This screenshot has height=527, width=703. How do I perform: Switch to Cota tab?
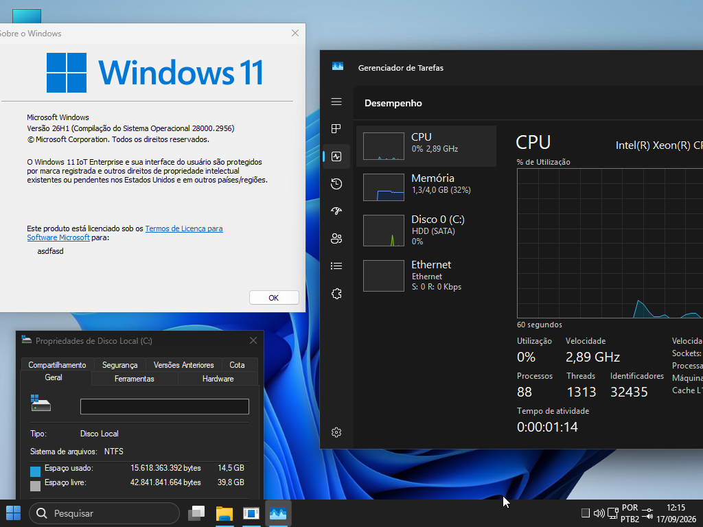point(237,365)
